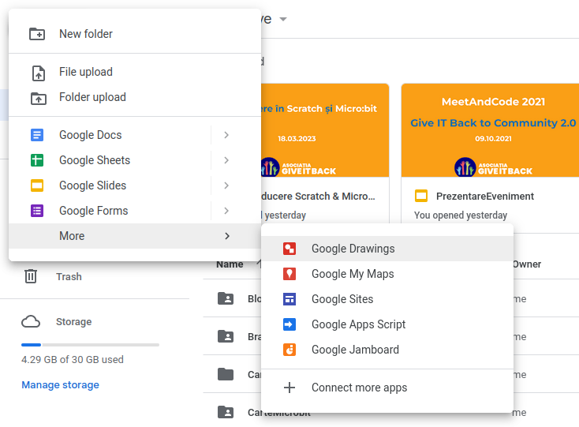Open Trash in the sidebar
This screenshot has height=427, width=579.
coord(68,277)
